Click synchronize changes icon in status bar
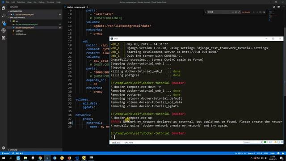Viewport: 286px width, 161px height. [x=13, y=153]
